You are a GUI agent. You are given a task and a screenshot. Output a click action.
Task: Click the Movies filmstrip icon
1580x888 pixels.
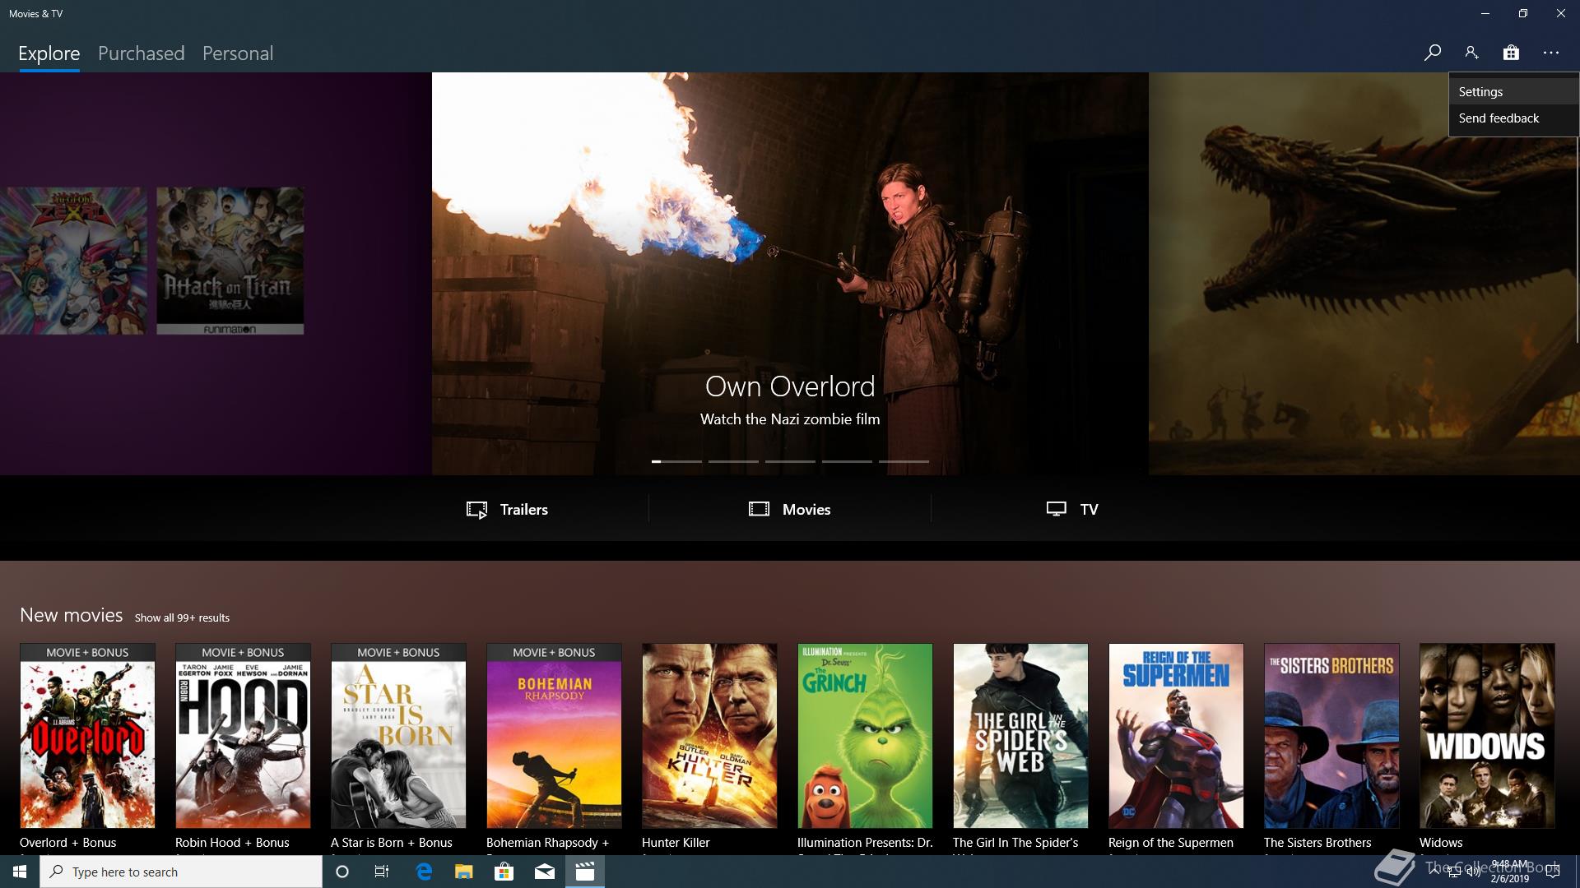coord(759,509)
